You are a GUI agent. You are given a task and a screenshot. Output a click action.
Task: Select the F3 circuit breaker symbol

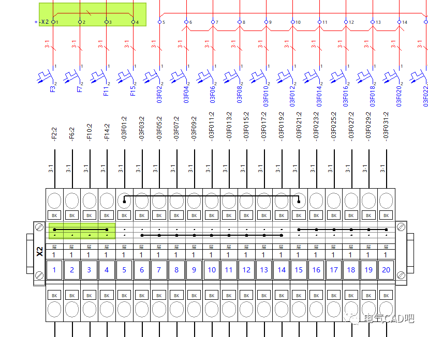coord(46,76)
